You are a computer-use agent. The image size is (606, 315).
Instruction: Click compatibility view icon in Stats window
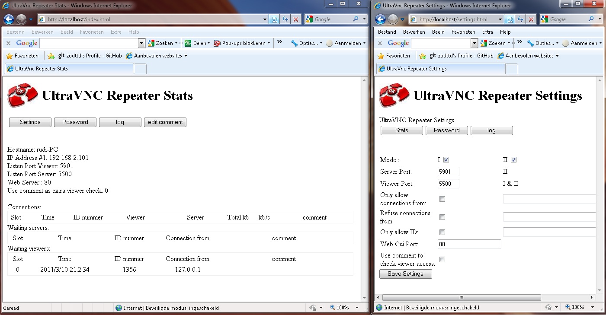[275, 19]
